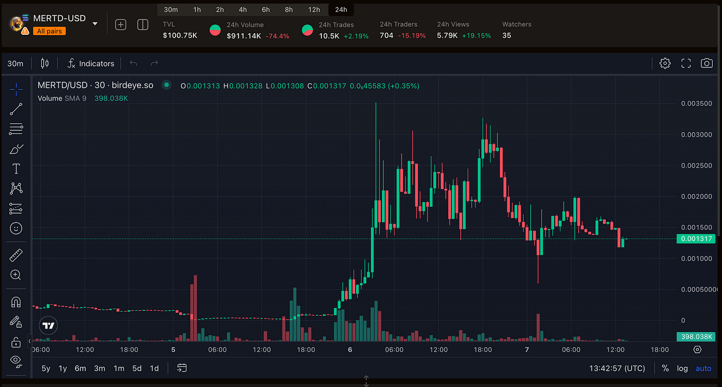The image size is (722, 387).
Task: Click the pane resize handle below chart
Action: [x=366, y=381]
